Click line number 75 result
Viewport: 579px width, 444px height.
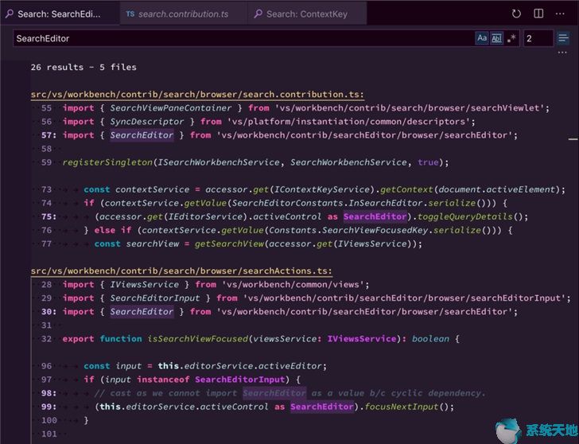point(49,216)
